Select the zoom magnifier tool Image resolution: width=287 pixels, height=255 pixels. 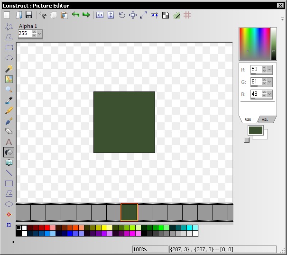(9, 90)
